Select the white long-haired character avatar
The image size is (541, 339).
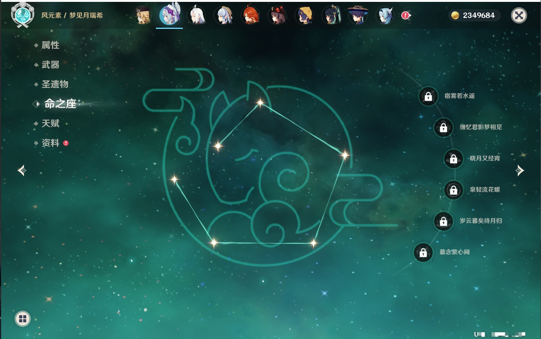(197, 16)
